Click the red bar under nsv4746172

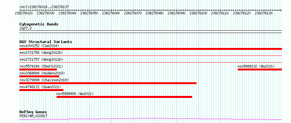click(42, 90)
